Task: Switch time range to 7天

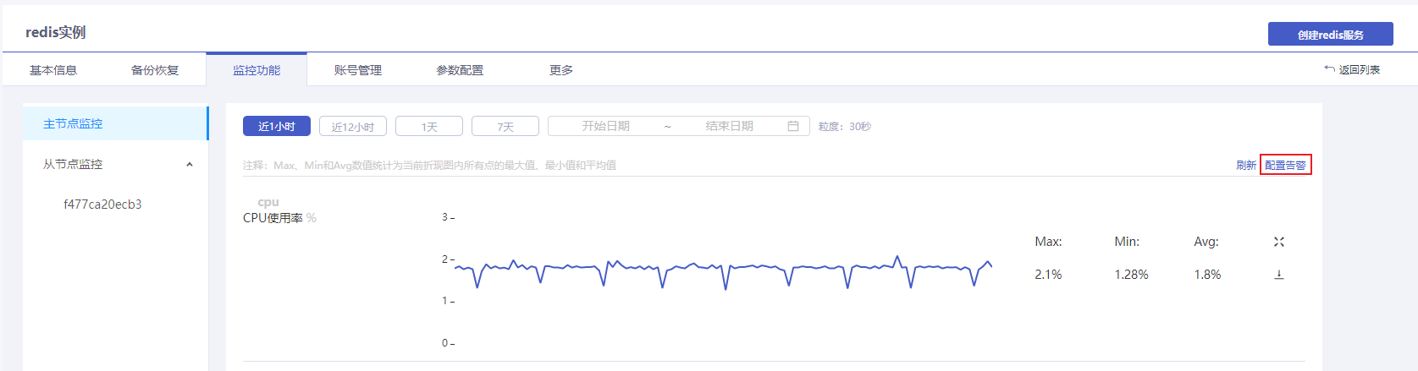Action: tap(505, 127)
